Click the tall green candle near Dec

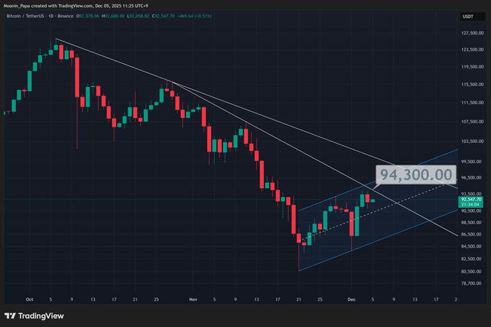point(356,220)
